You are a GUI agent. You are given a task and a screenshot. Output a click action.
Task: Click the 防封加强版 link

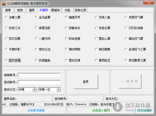tap(145, 110)
